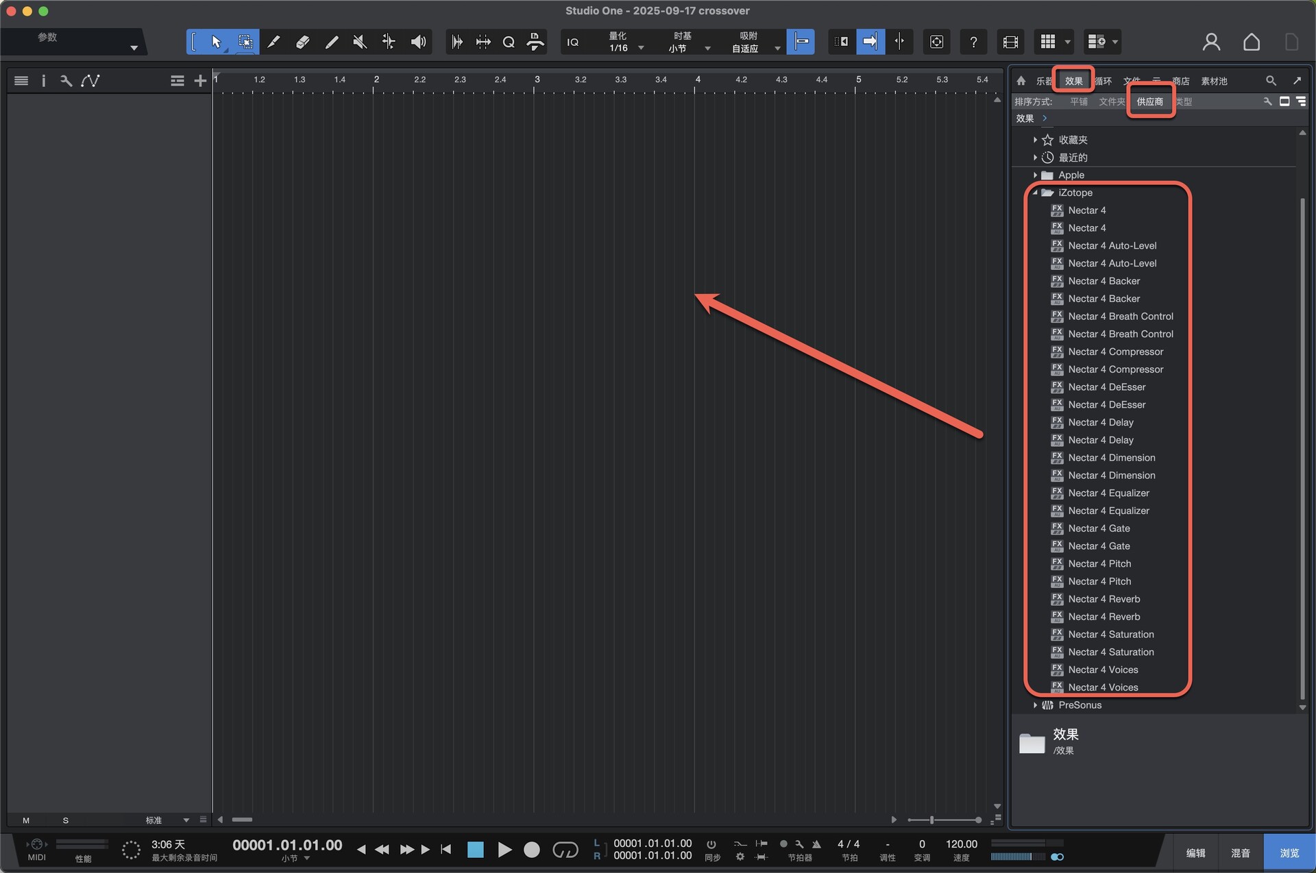1316x873 pixels.
Task: Click the IQ input quantize button
Action: click(x=573, y=42)
